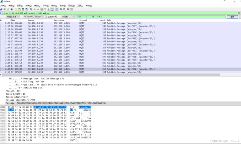This screenshot has width=241, height=144.
Task: Stop the capture with the square icon
Action: 4,9
